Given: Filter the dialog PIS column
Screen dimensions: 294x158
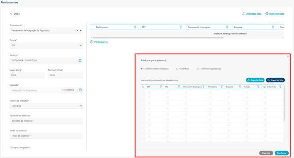Looking at the screenshot, I should (x=179, y=87).
